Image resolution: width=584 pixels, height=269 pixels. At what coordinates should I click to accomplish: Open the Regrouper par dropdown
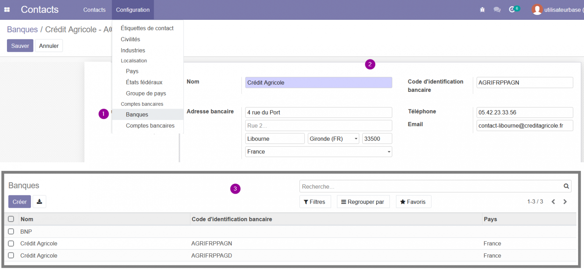363,202
